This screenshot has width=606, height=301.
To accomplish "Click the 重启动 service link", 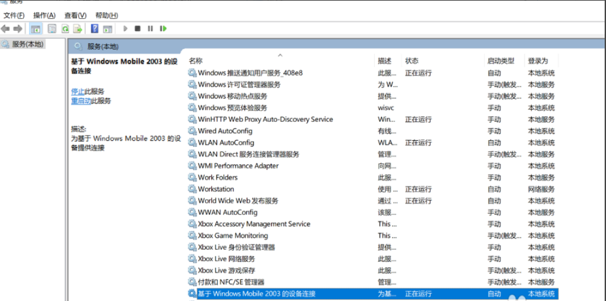I will click(81, 101).
